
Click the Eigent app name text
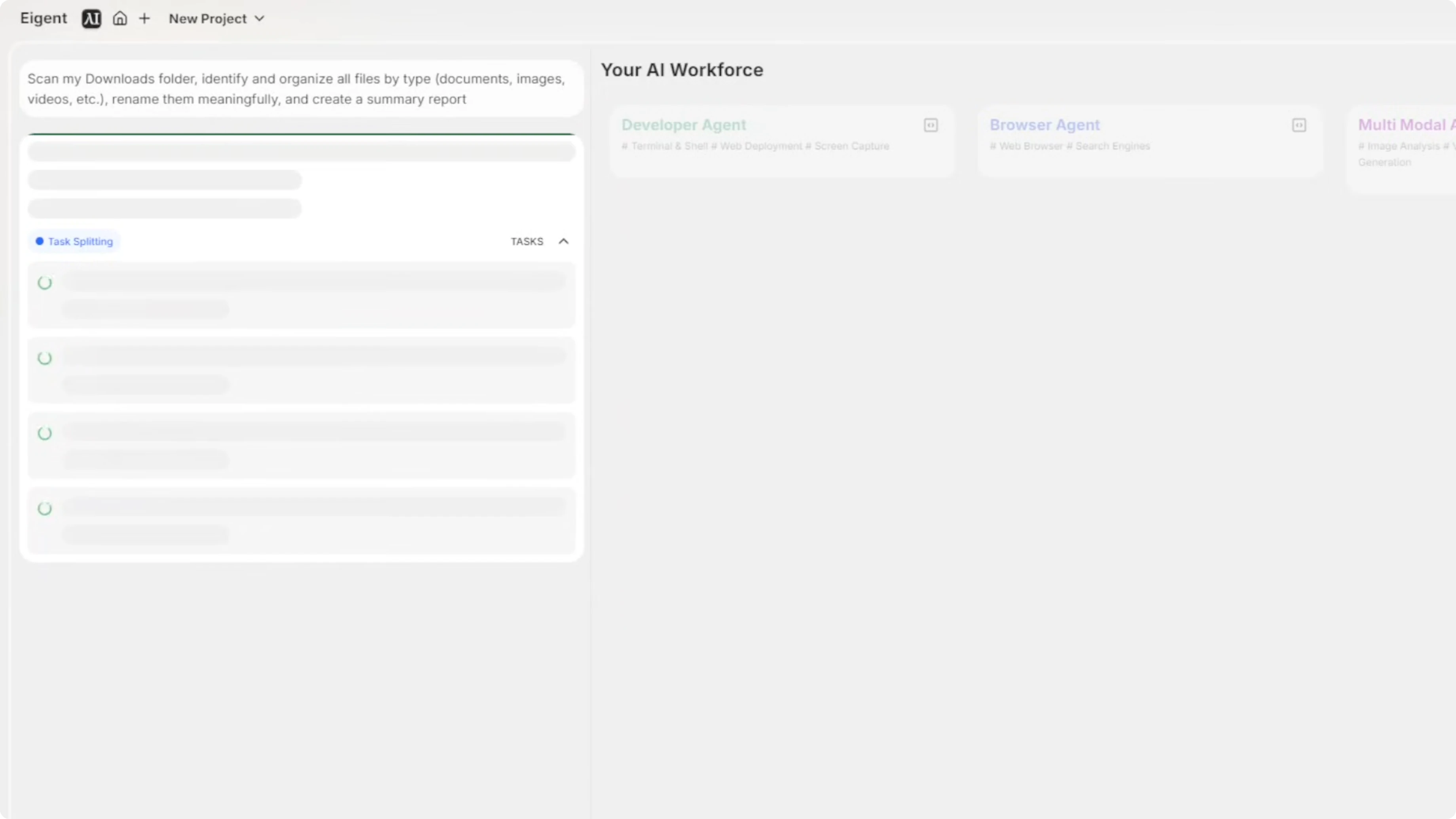(x=44, y=18)
